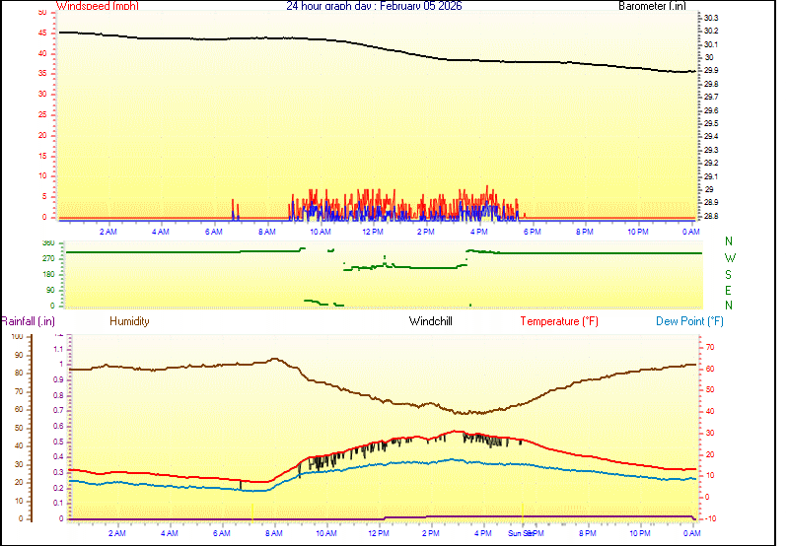Click 6 PM on the windspeed graph time axis
The width and height of the screenshot is (787, 546).
point(532,232)
